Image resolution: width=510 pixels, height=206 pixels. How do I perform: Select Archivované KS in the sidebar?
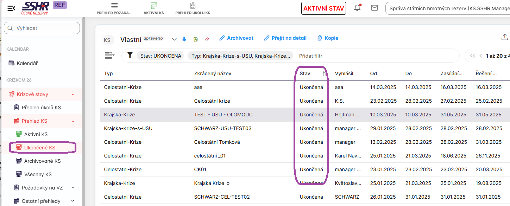click(x=42, y=161)
